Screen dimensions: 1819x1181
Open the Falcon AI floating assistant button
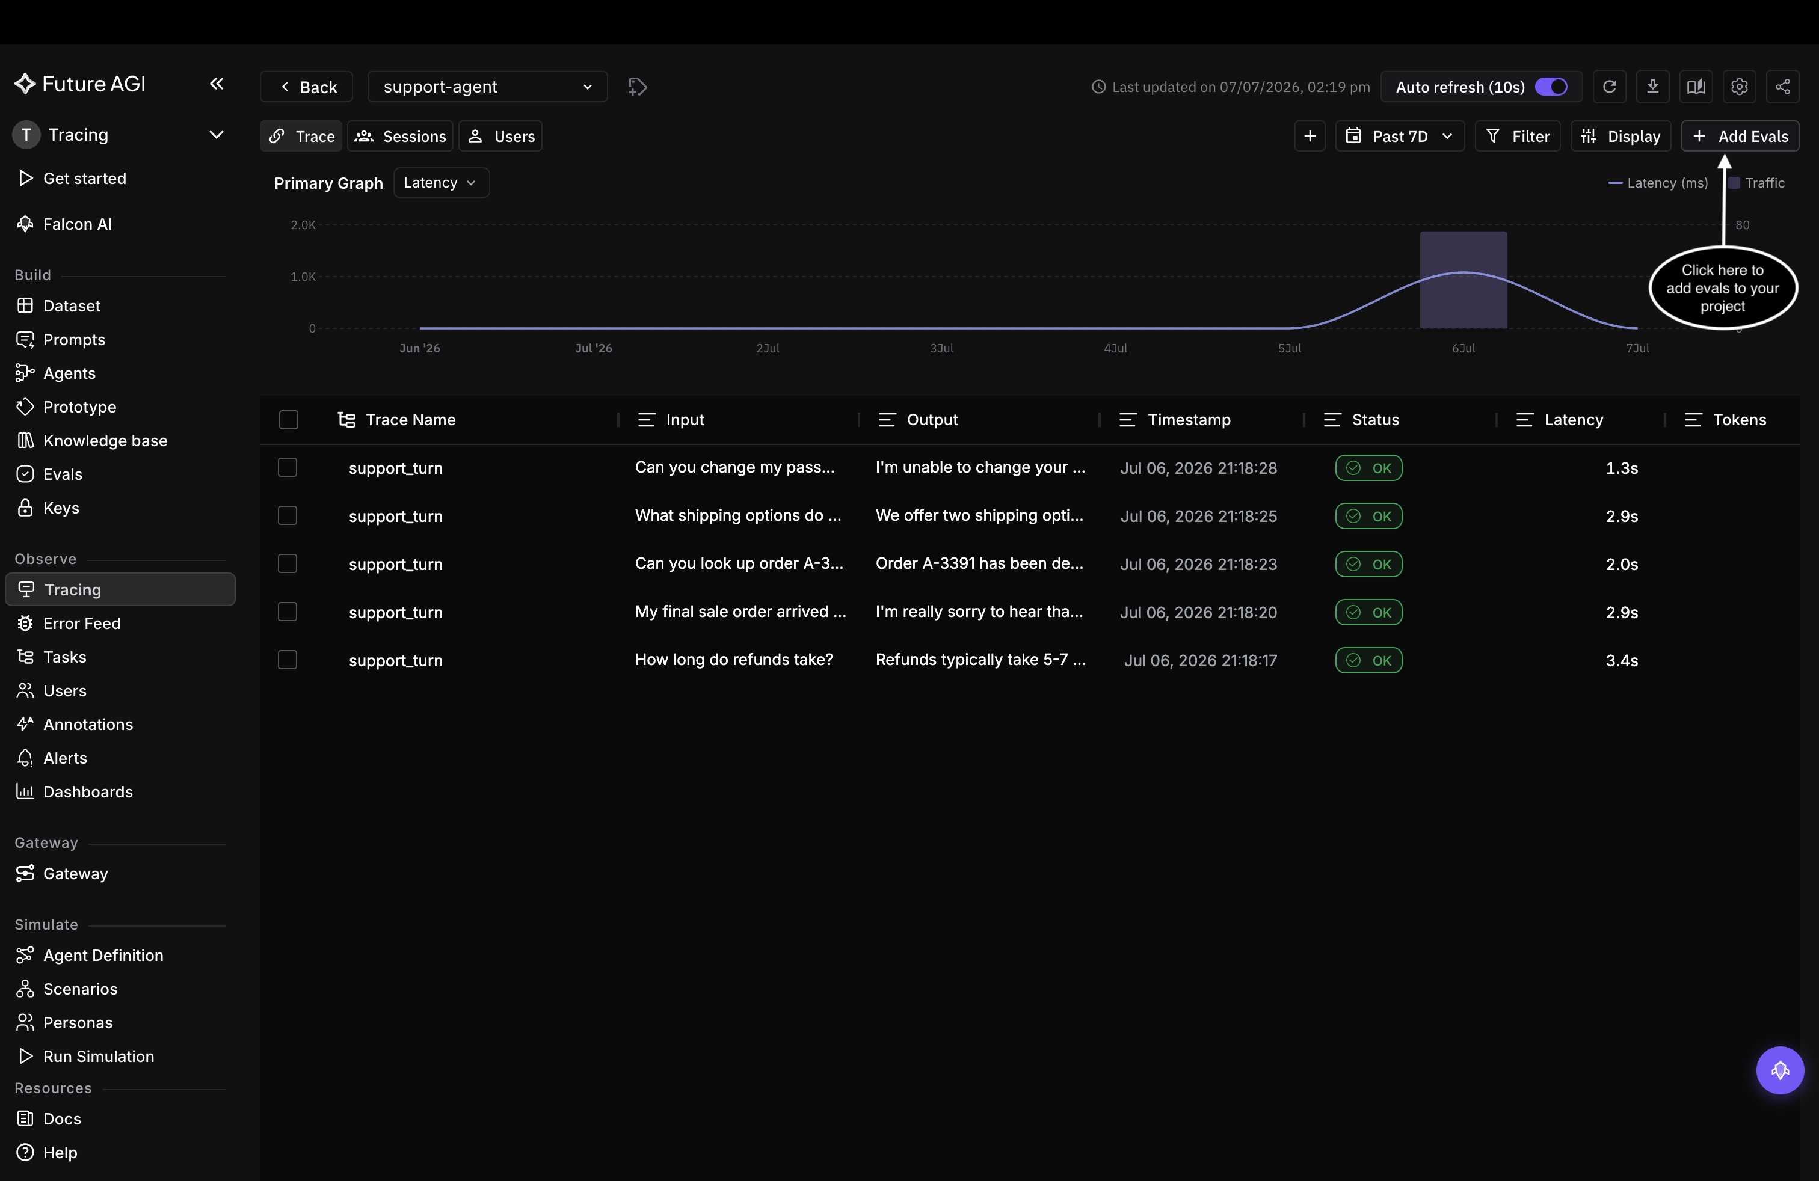click(1779, 1070)
